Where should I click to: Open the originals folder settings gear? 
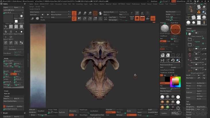(x=203, y=38)
